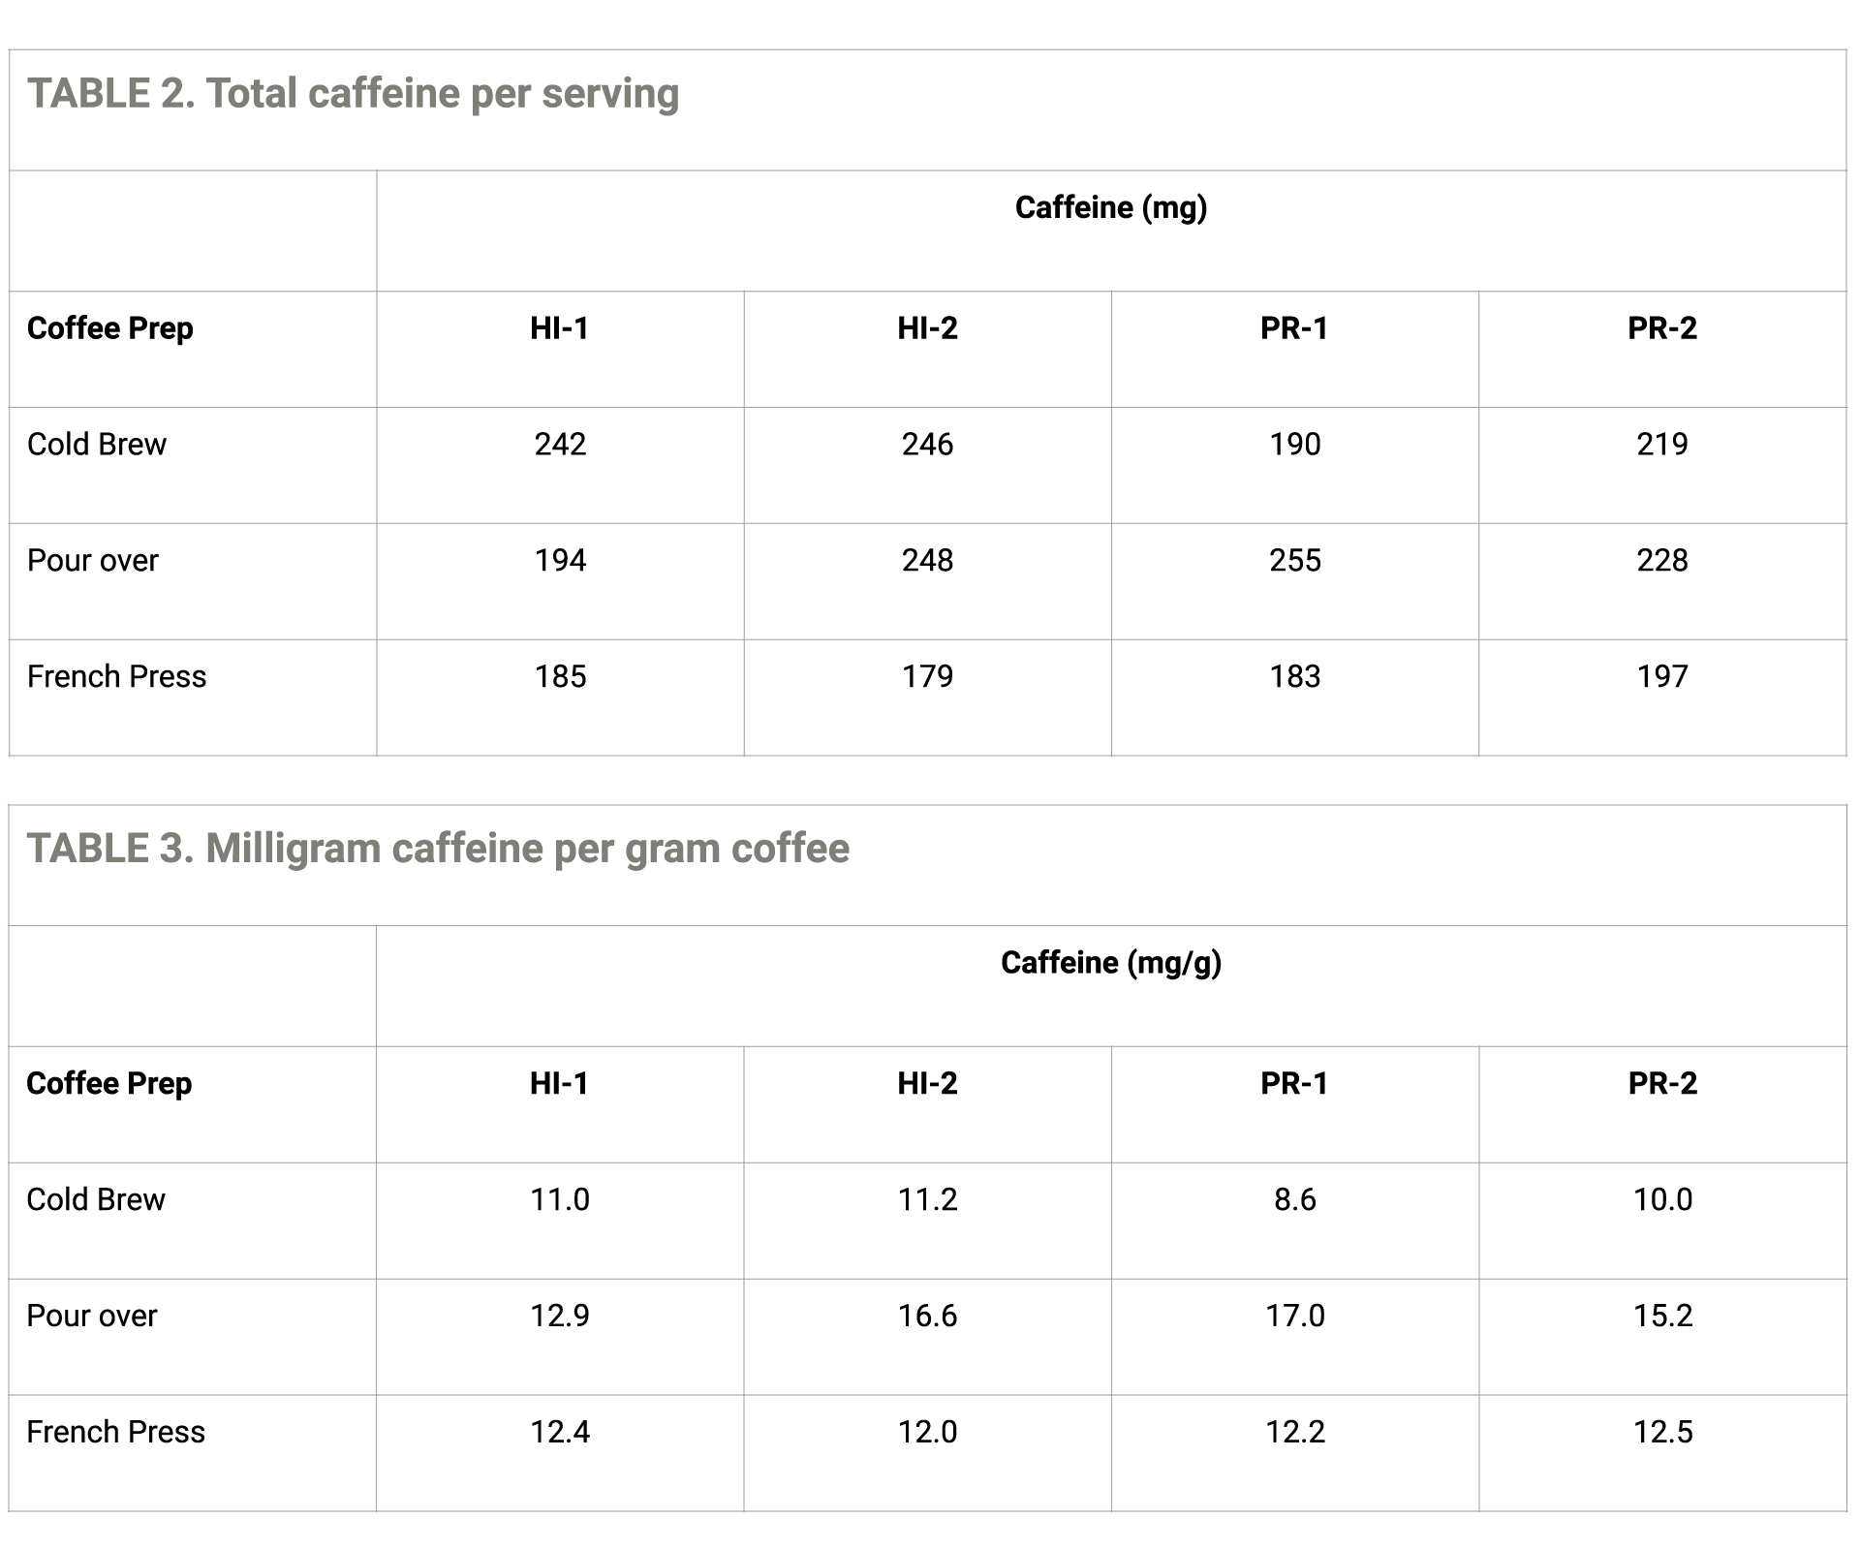The height and width of the screenshot is (1550, 1860).
Task: Select the Caffeine (mg/g) header cell
Action: pos(1111,985)
